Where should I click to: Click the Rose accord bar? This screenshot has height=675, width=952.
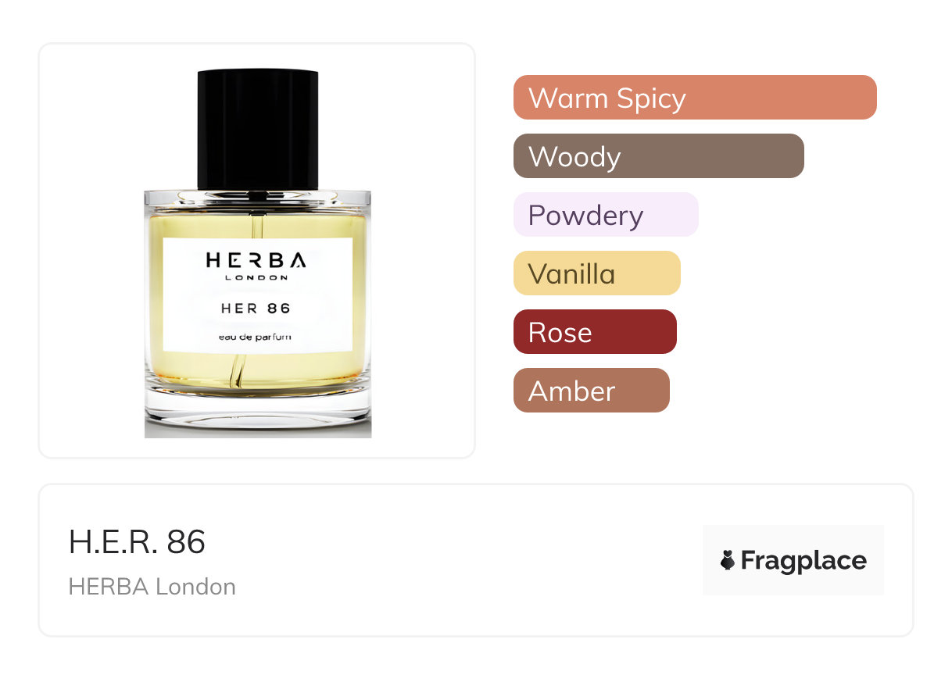click(595, 332)
